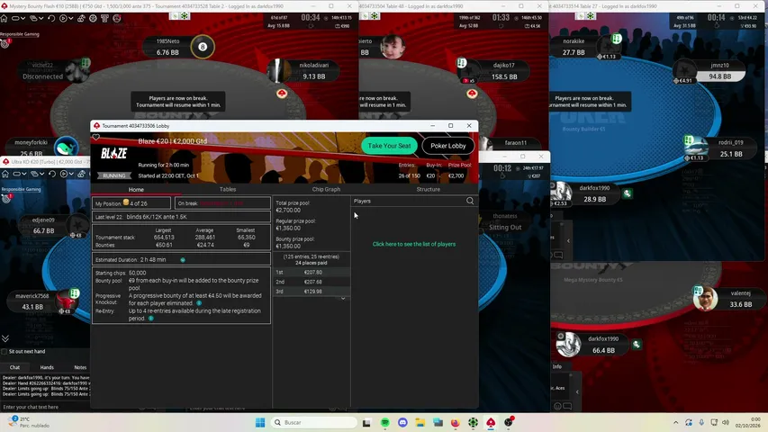Show hidden system tray icons chevron
This screenshot has width=768, height=432.
point(676,422)
